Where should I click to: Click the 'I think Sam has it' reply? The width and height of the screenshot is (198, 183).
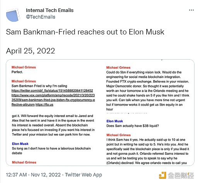click(147, 151)
